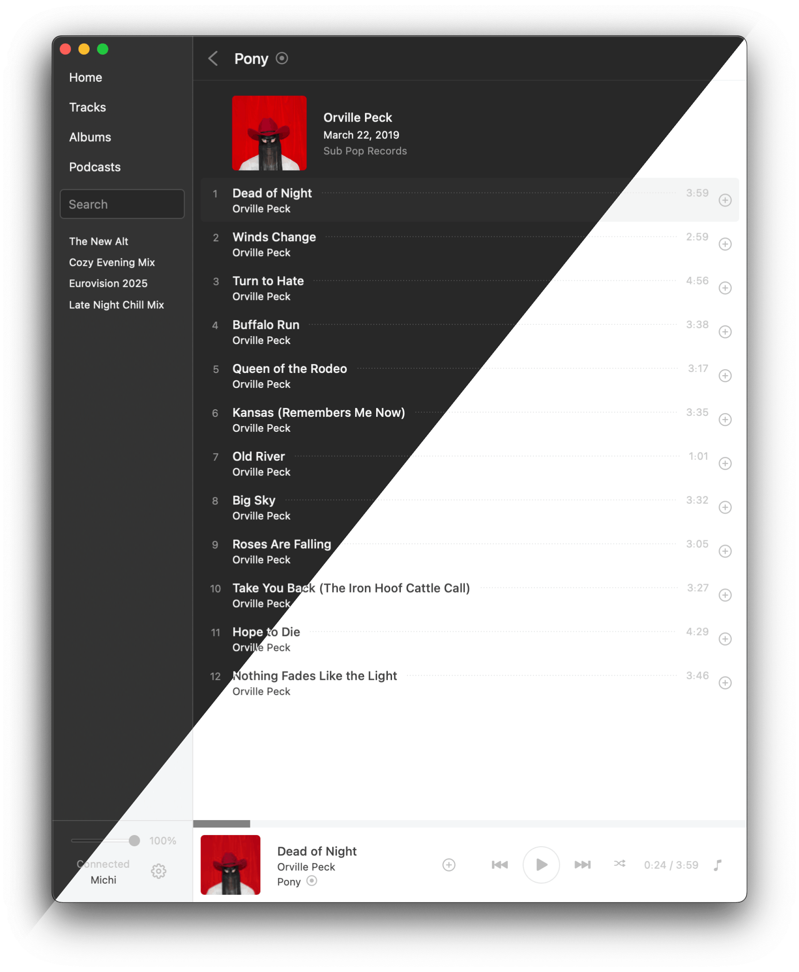Click the lyrics music note icon
The width and height of the screenshot is (799, 972).
point(718,865)
